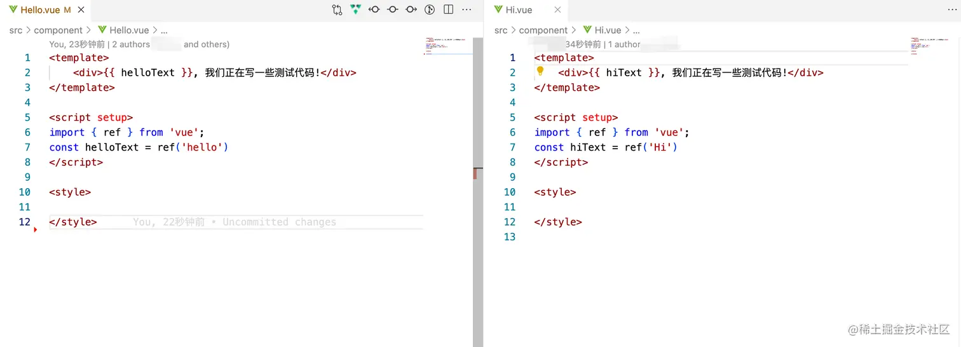The width and height of the screenshot is (961, 347).
Task: Click line number 12 in Hello.vue gutter
Action: tap(24, 222)
